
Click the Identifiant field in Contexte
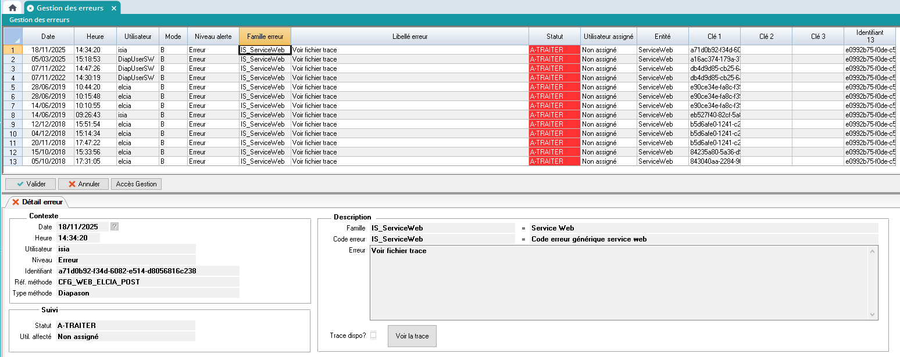click(x=148, y=271)
